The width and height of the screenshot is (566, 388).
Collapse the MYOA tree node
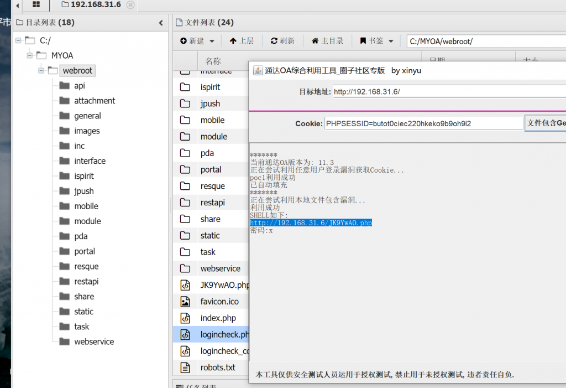tap(30, 55)
